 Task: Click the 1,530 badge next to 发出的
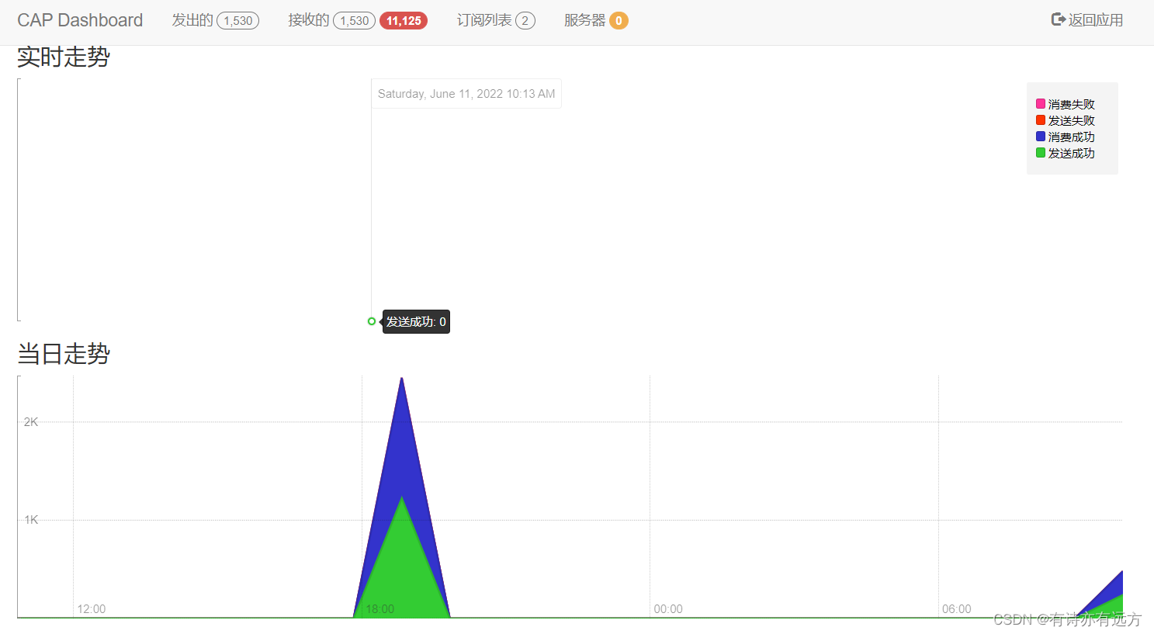[x=238, y=21]
